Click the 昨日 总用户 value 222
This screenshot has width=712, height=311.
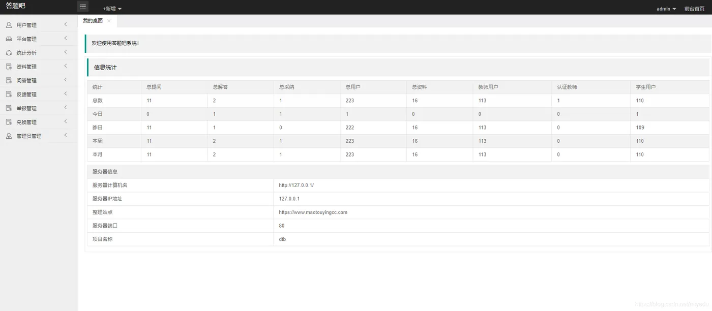coord(350,128)
